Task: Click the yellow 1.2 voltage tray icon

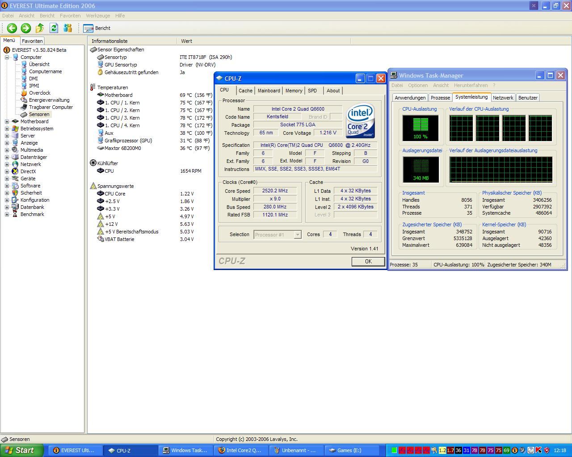Action: point(442,450)
